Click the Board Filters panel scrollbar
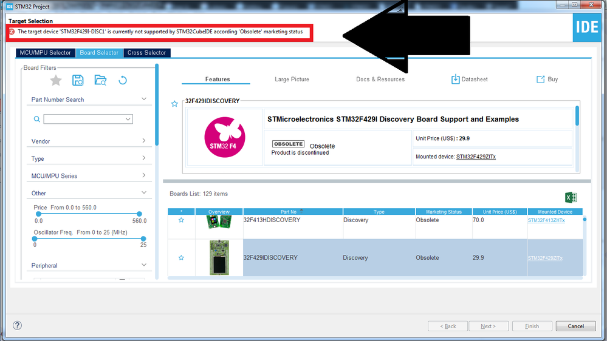Viewport: 607px width, 341px height. pyautogui.click(x=157, y=104)
